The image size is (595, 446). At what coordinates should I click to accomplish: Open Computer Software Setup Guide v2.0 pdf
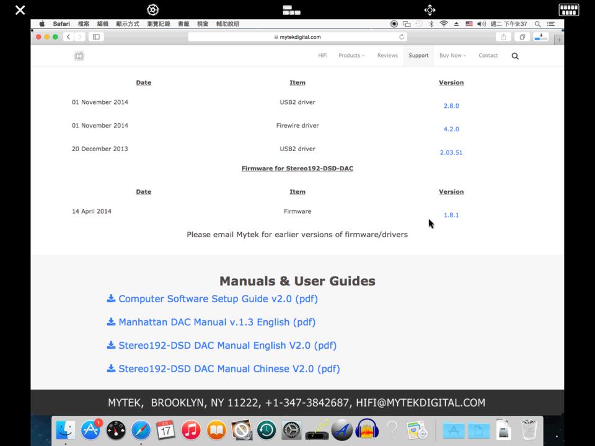(213, 299)
